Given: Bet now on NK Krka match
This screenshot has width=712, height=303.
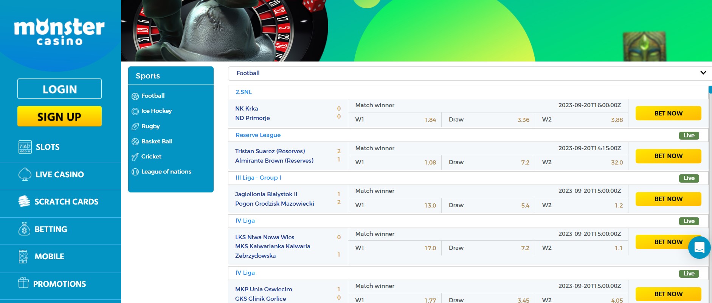Looking at the screenshot, I should click(x=668, y=113).
